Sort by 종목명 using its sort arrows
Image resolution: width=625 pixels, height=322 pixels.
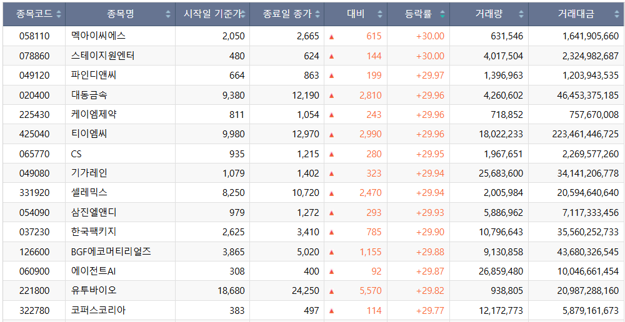click(x=168, y=14)
